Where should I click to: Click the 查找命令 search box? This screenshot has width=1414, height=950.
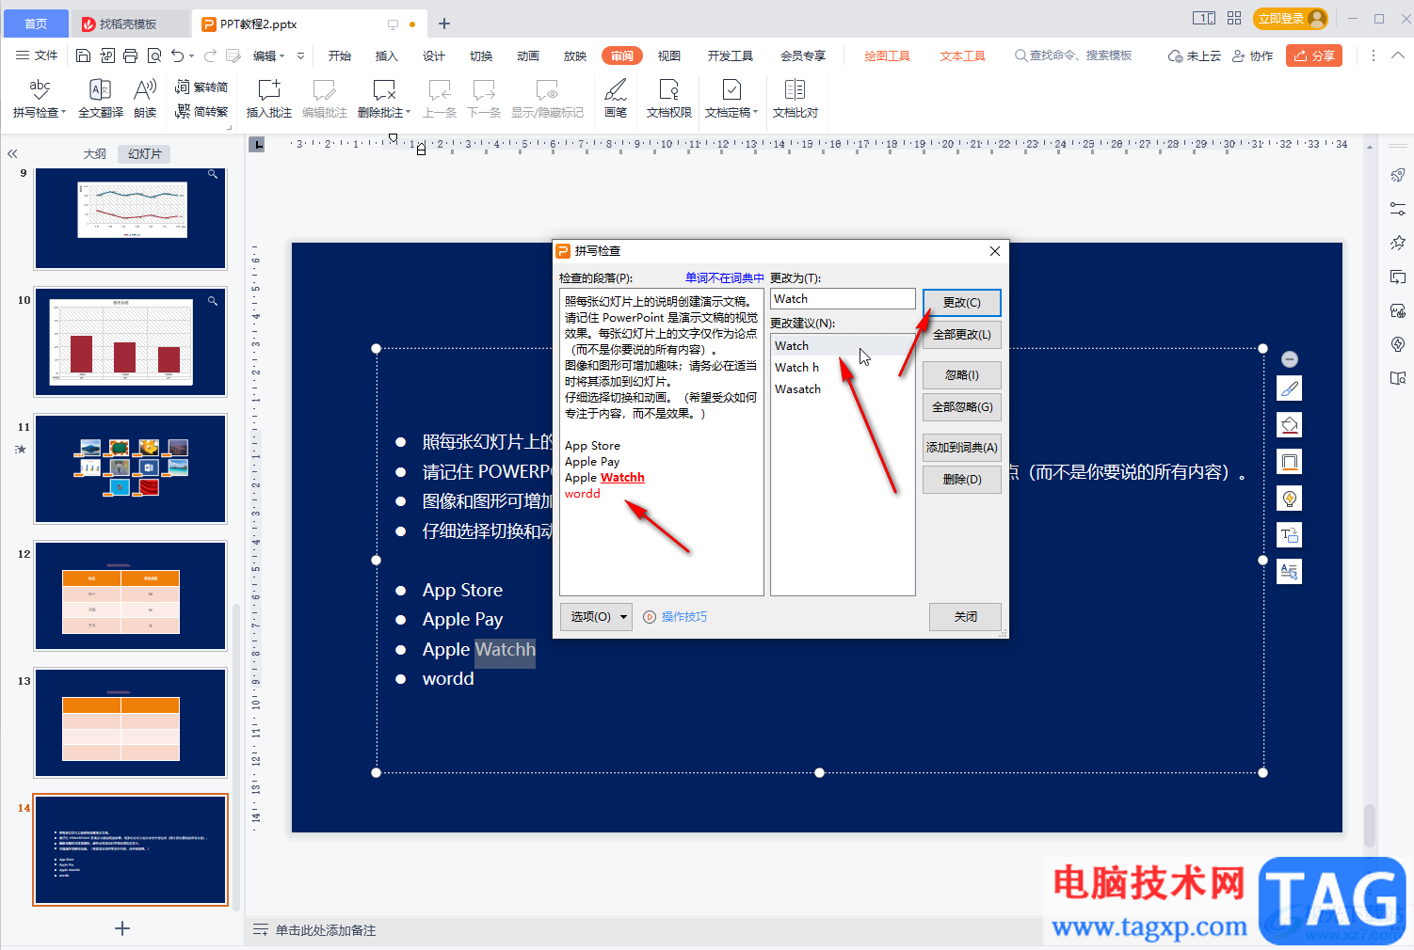1073,55
